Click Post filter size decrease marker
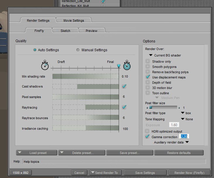214x178 pixels. coord(147,108)
